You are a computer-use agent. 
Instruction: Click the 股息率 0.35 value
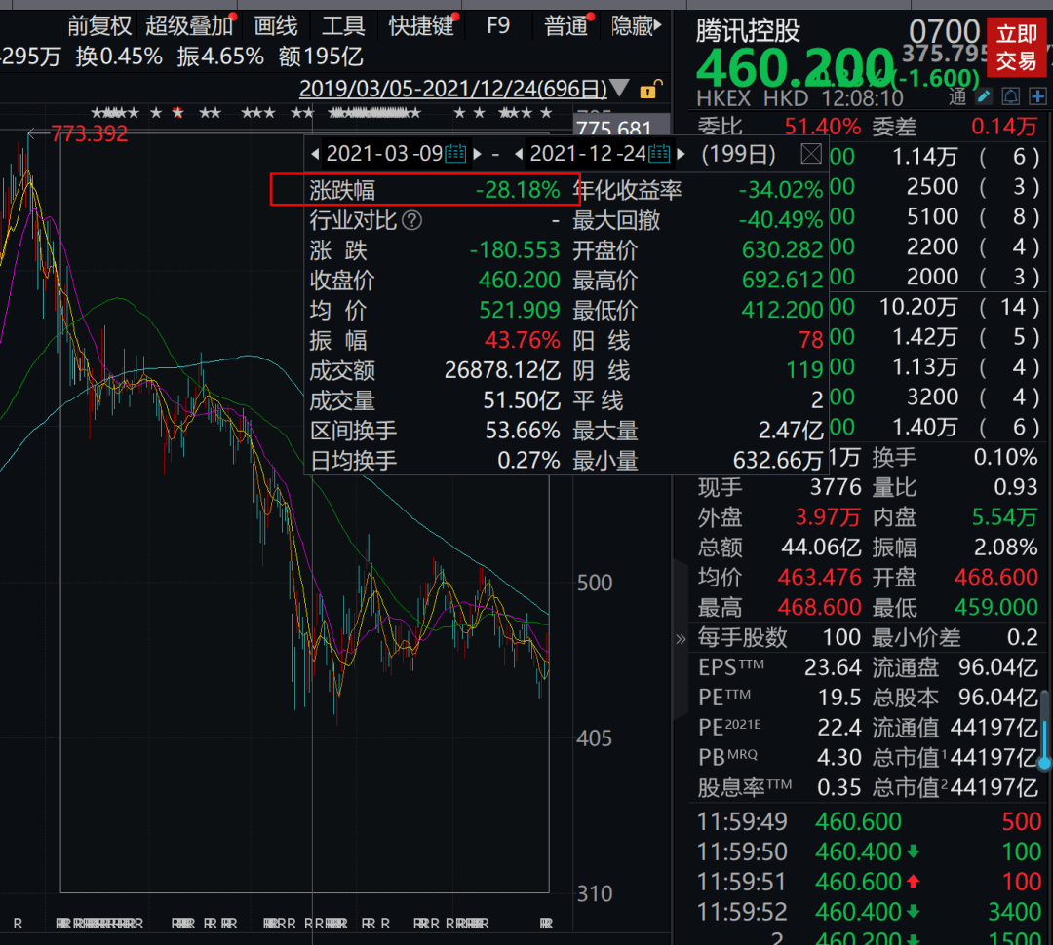tap(838, 787)
